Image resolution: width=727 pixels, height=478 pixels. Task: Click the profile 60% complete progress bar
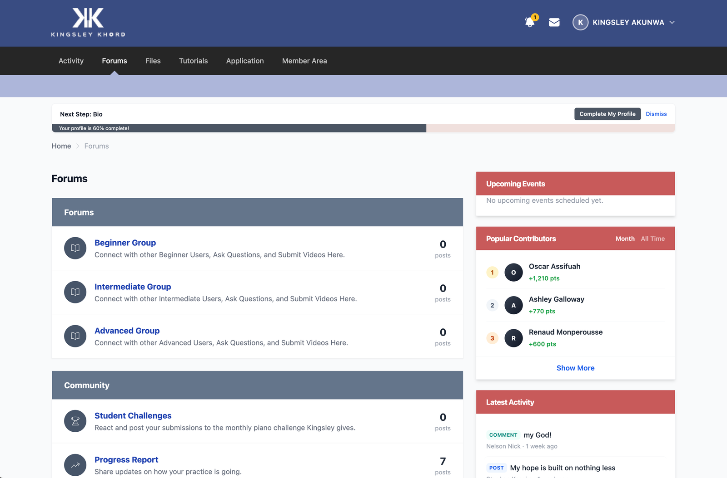(363, 128)
